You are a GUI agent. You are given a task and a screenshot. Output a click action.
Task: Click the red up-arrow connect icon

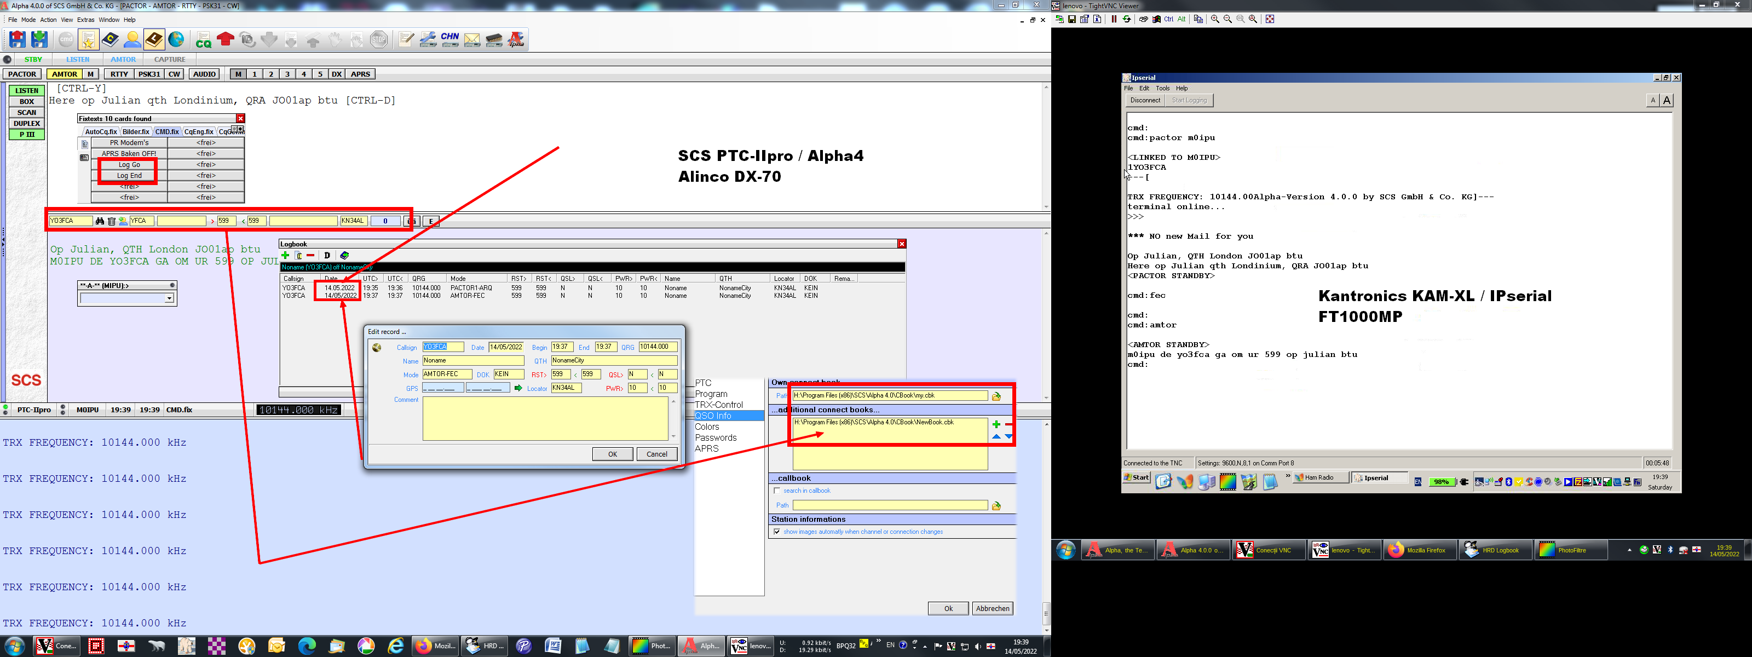(x=225, y=40)
